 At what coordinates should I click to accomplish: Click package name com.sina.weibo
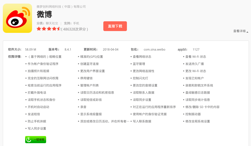[155, 50]
